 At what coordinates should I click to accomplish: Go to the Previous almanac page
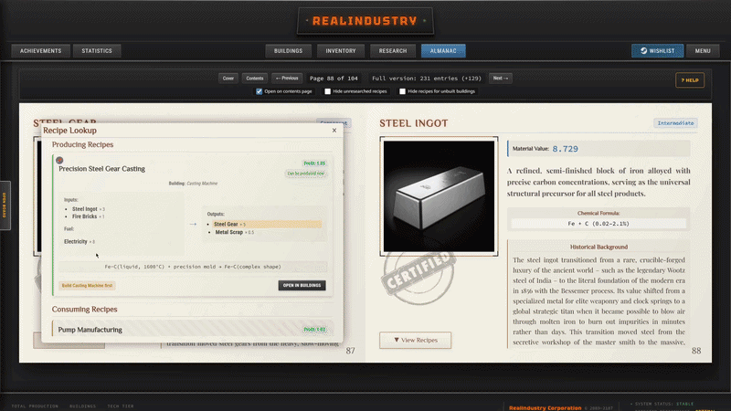coord(287,79)
